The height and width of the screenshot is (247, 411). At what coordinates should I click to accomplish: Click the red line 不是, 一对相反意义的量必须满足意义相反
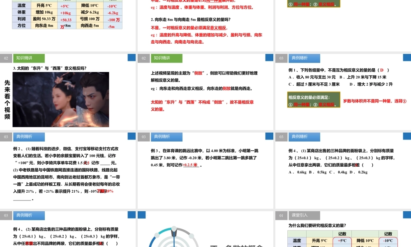189,28
